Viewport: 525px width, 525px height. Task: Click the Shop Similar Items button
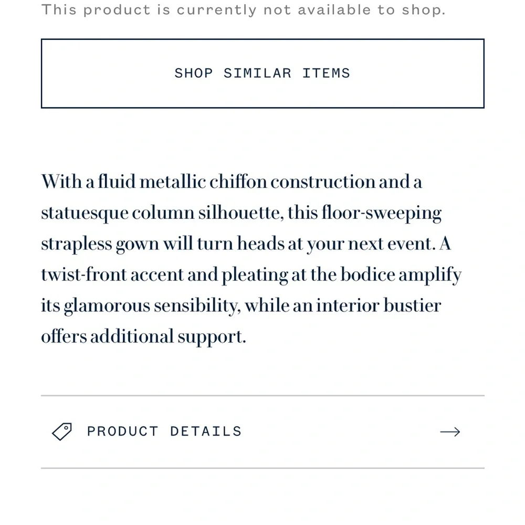[x=262, y=73]
